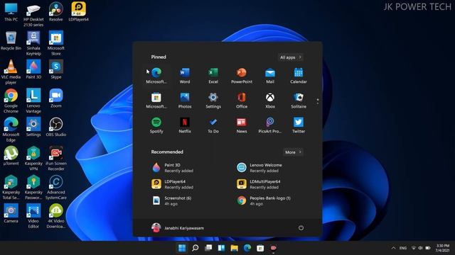Image resolution: width=455 pixels, height=255 pixels.
Task: Switch pinned apps page using dots
Action: (318, 101)
